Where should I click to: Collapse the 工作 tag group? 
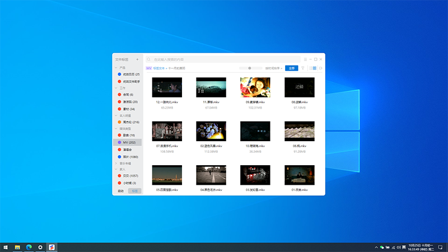(116, 88)
